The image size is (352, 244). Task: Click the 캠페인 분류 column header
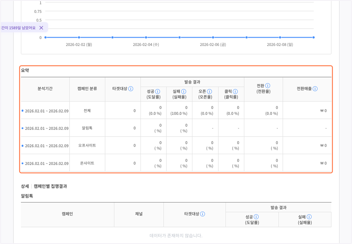tap(87, 89)
